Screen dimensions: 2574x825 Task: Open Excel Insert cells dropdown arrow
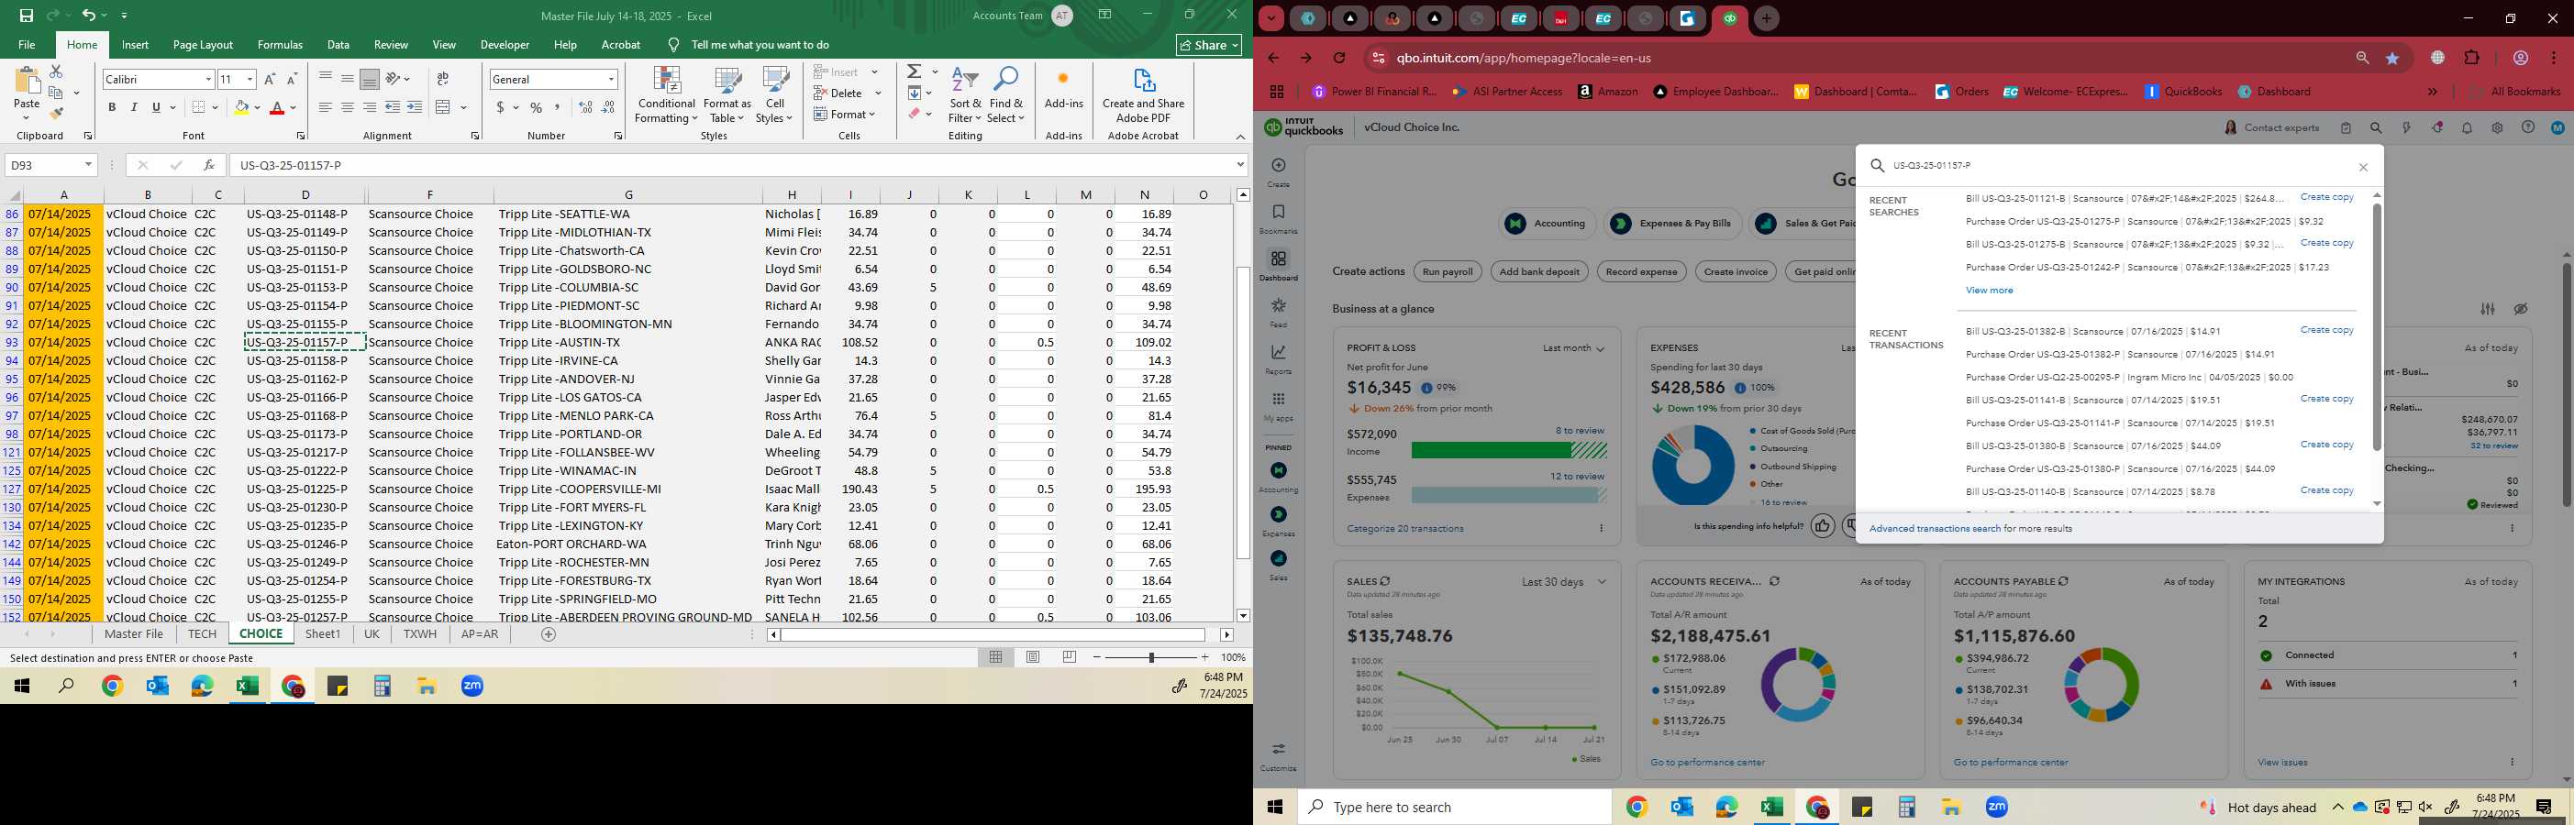click(x=874, y=71)
